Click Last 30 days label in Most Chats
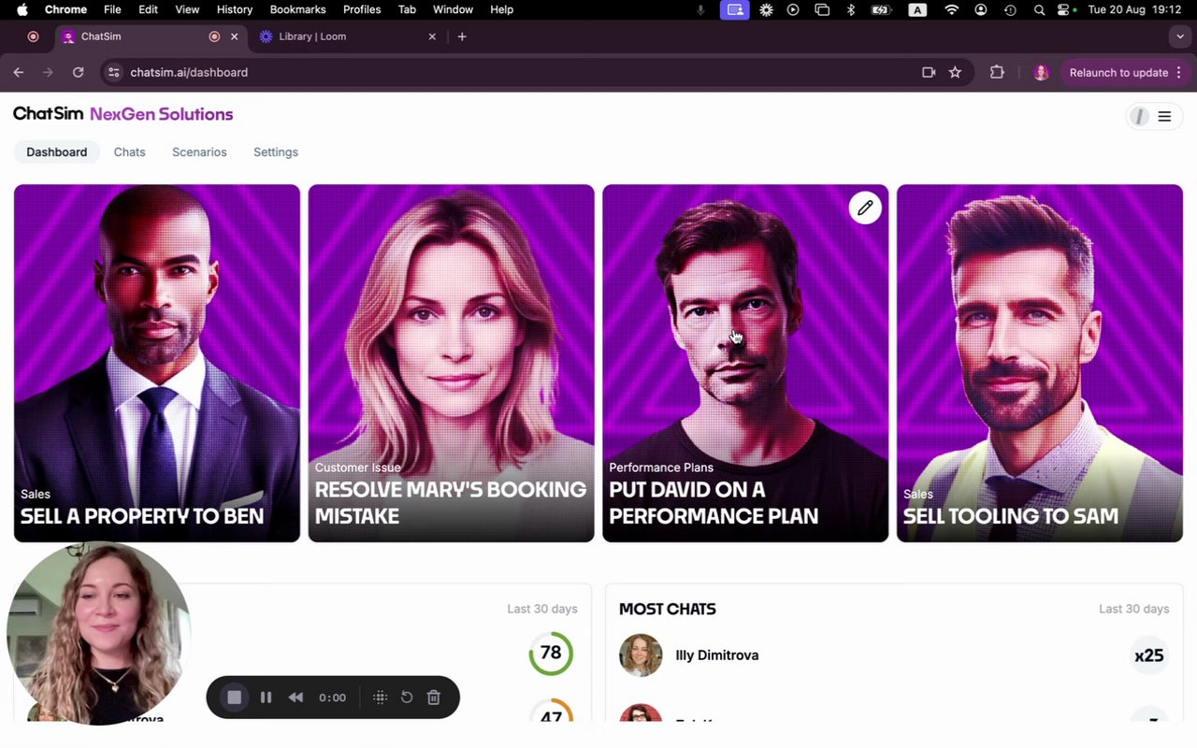Image resolution: width=1197 pixels, height=748 pixels. (1134, 609)
